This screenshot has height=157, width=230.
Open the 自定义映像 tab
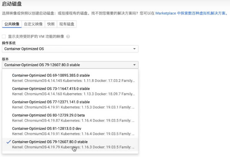pos(33,24)
